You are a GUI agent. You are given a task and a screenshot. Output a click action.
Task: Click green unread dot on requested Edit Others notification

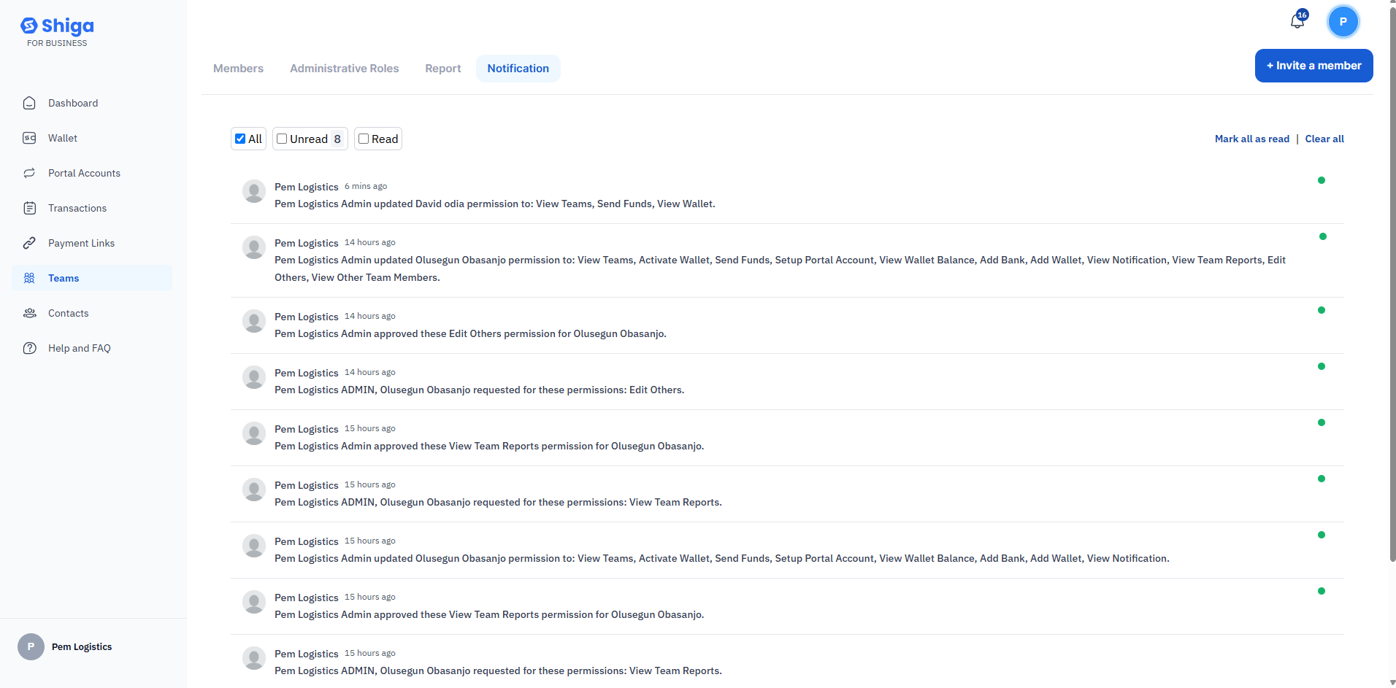1322,366
